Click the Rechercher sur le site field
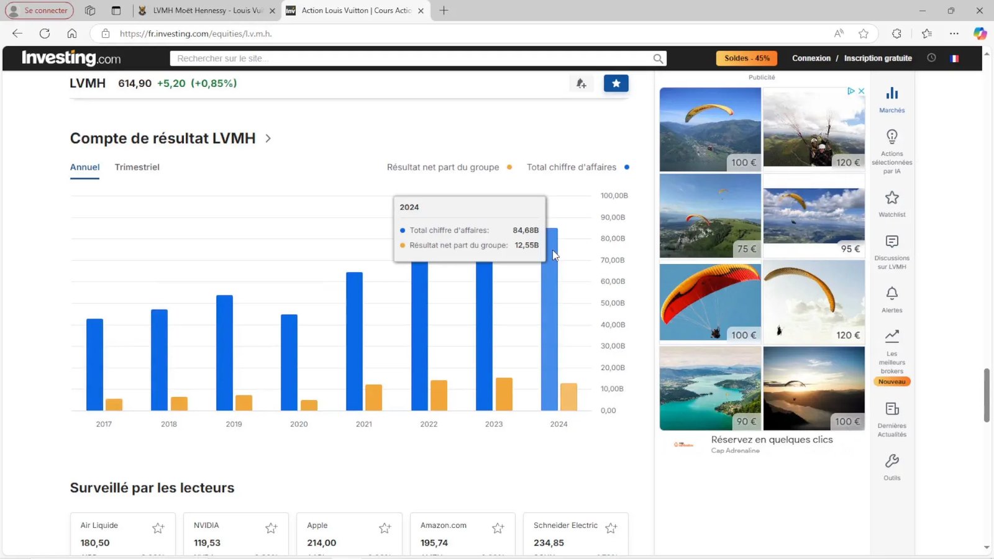Image resolution: width=994 pixels, height=559 pixels. (x=411, y=58)
